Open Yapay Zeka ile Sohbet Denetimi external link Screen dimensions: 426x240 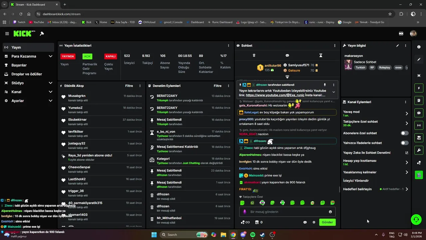407,153
